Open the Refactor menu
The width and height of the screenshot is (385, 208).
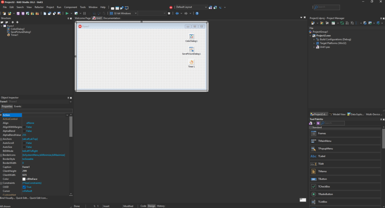[x=39, y=7]
